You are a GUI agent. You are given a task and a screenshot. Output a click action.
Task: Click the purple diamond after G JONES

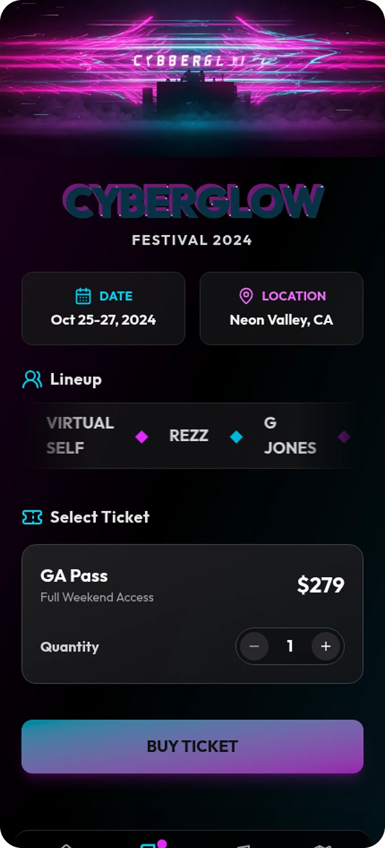(345, 437)
